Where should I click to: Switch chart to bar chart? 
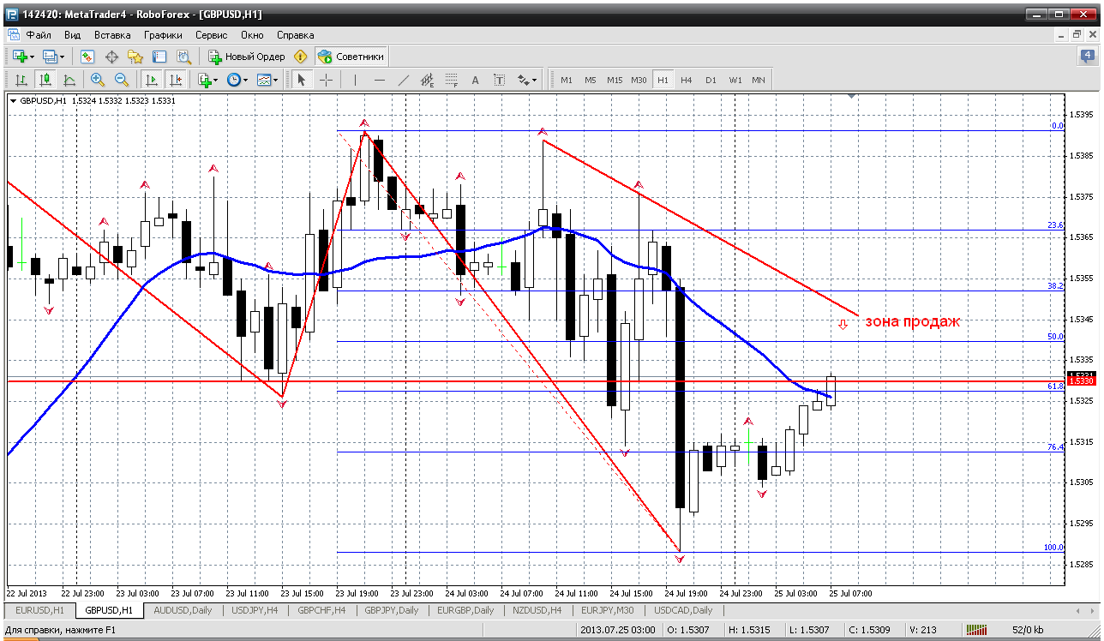21,80
